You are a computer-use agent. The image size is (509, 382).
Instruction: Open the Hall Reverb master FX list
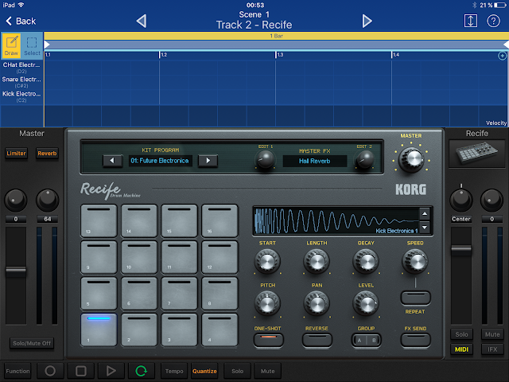tap(315, 161)
